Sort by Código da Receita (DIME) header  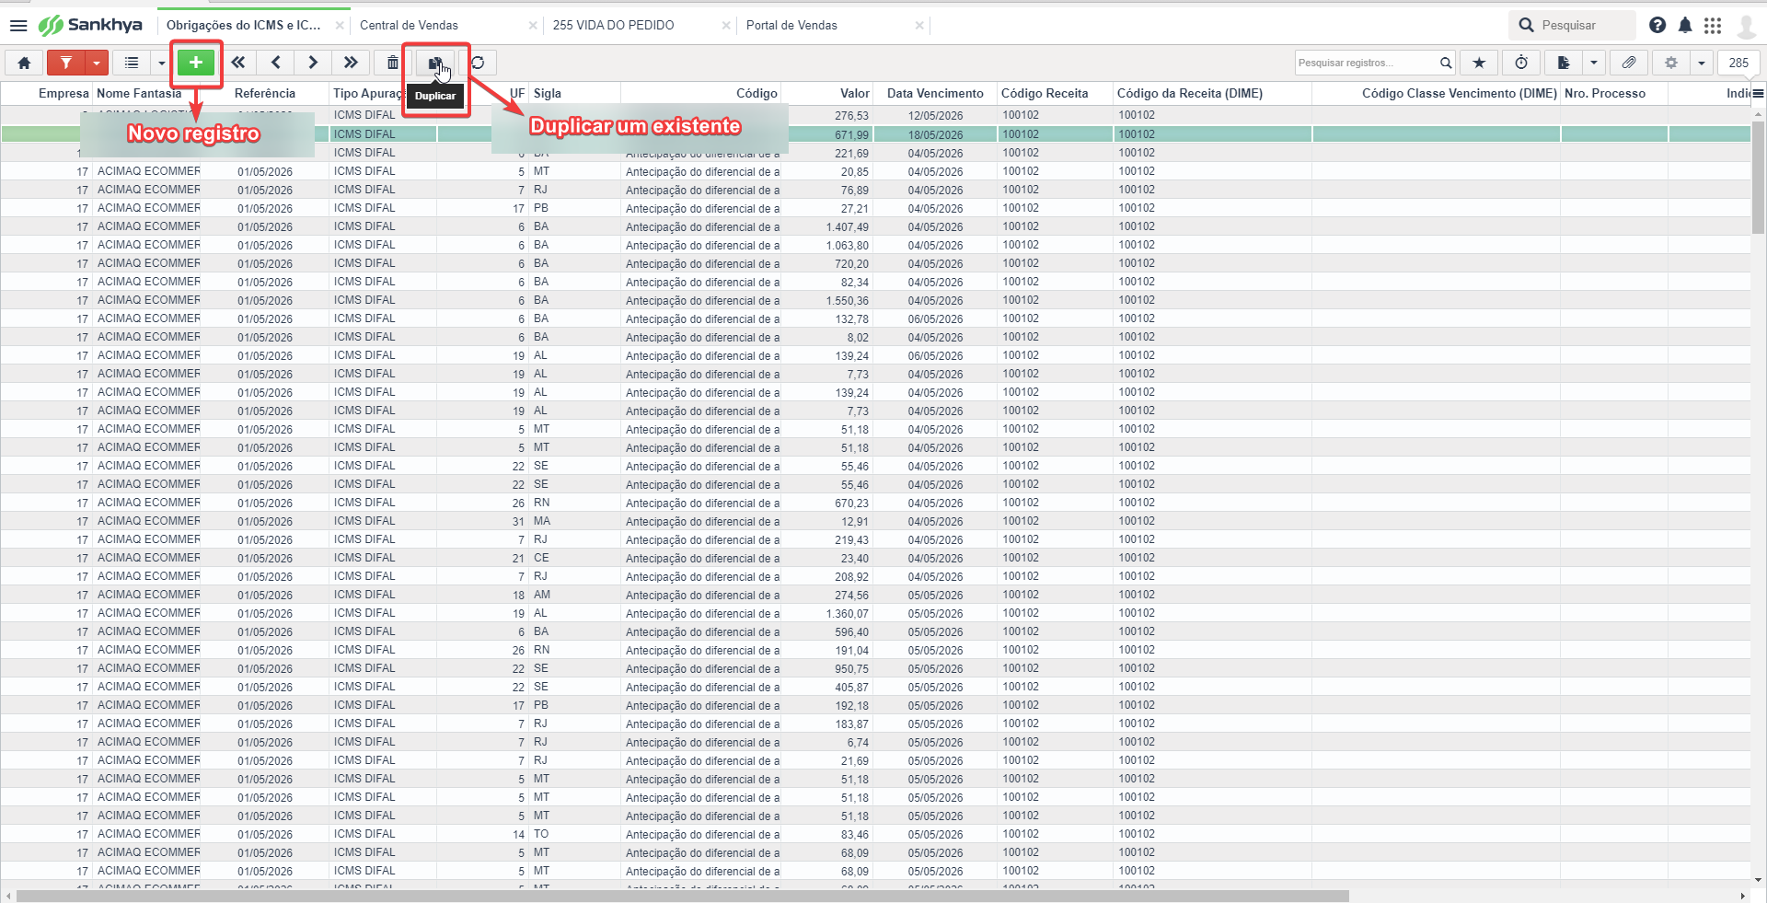[1190, 93]
